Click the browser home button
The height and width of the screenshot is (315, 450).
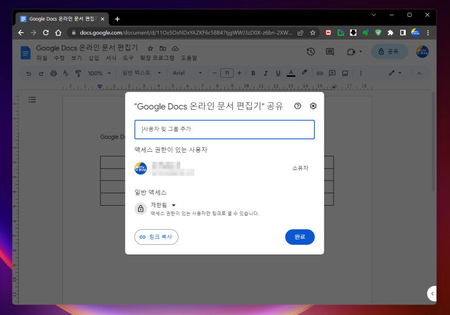pyautogui.click(x=58, y=33)
